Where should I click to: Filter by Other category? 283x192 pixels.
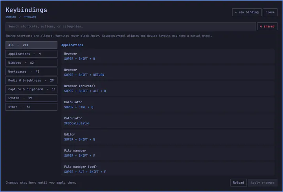click(x=31, y=107)
